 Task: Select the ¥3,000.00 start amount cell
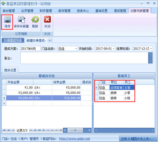(x=20, y=93)
